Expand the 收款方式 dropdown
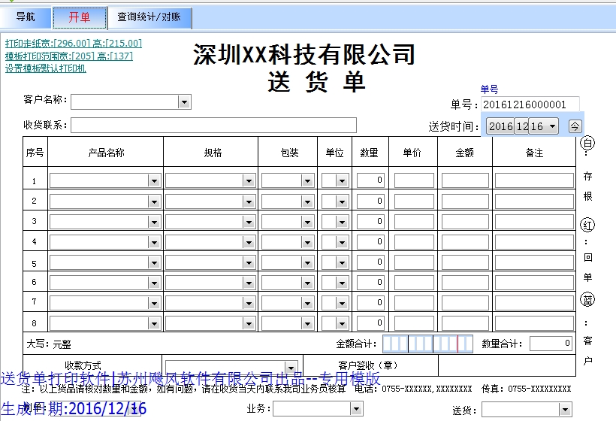 291,368
